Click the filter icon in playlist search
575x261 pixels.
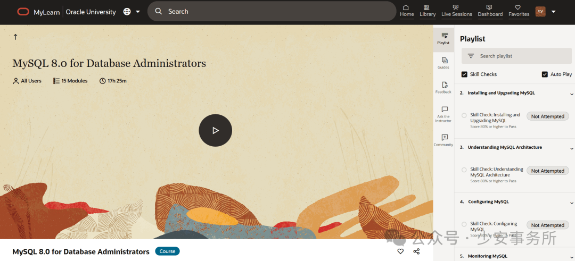point(471,56)
